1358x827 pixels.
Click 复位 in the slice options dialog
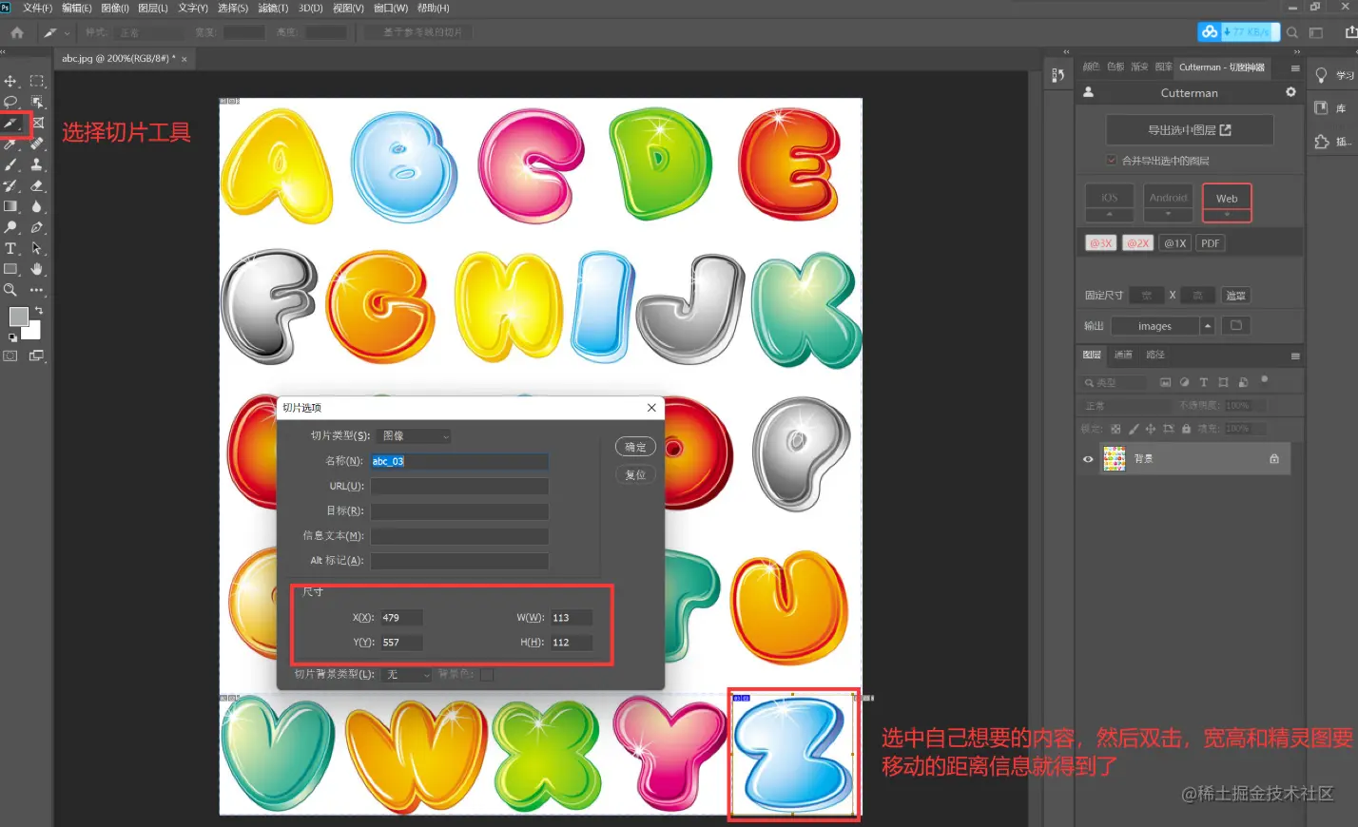point(635,474)
